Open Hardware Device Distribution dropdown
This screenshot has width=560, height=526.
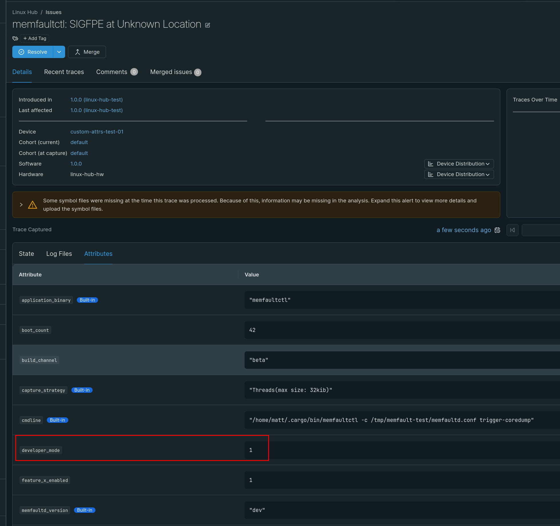[x=459, y=174]
